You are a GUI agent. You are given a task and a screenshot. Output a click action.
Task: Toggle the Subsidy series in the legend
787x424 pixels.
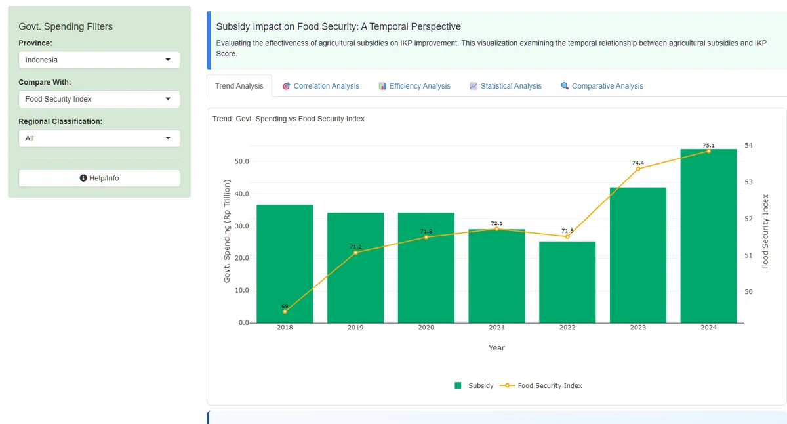[474, 385]
